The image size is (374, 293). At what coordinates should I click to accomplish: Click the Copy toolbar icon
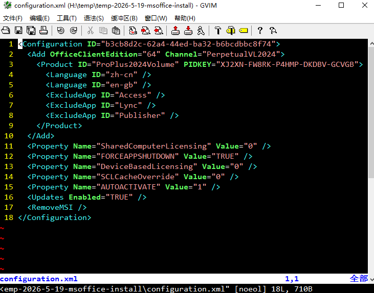[x=103, y=31]
